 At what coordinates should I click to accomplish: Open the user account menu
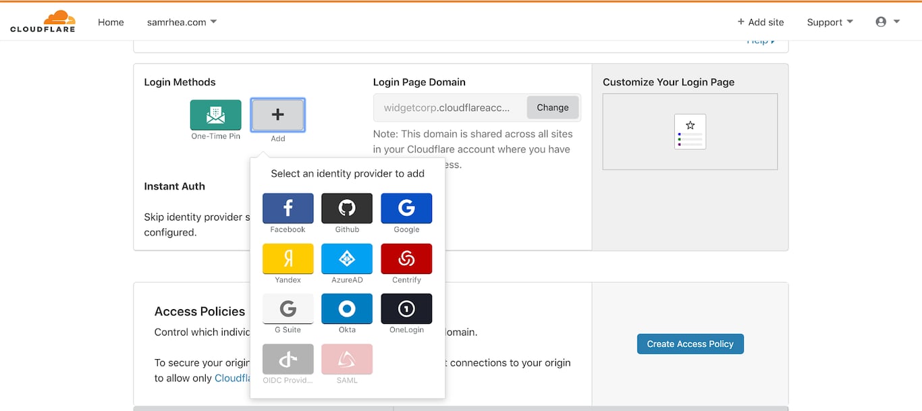[x=888, y=22]
